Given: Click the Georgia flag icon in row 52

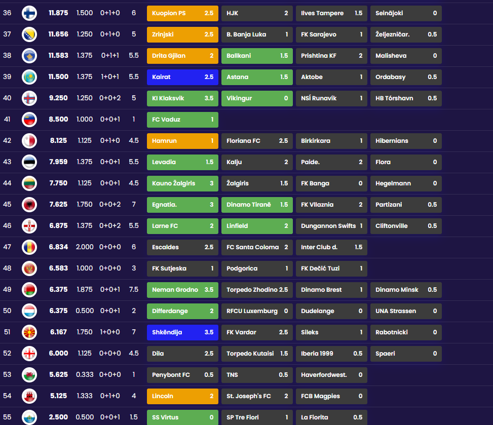Looking at the screenshot, I should (29, 354).
